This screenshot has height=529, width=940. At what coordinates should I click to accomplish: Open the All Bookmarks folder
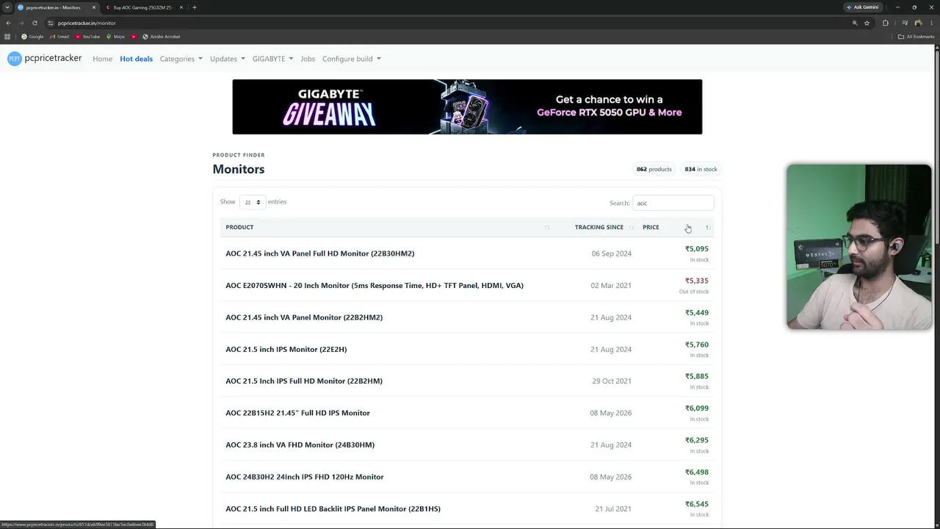(x=916, y=37)
